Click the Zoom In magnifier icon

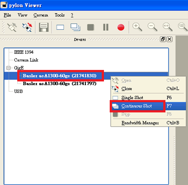coord(137,27)
